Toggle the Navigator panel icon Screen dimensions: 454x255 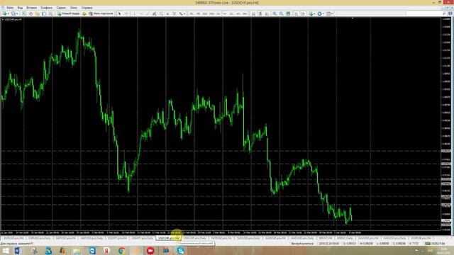38,13
